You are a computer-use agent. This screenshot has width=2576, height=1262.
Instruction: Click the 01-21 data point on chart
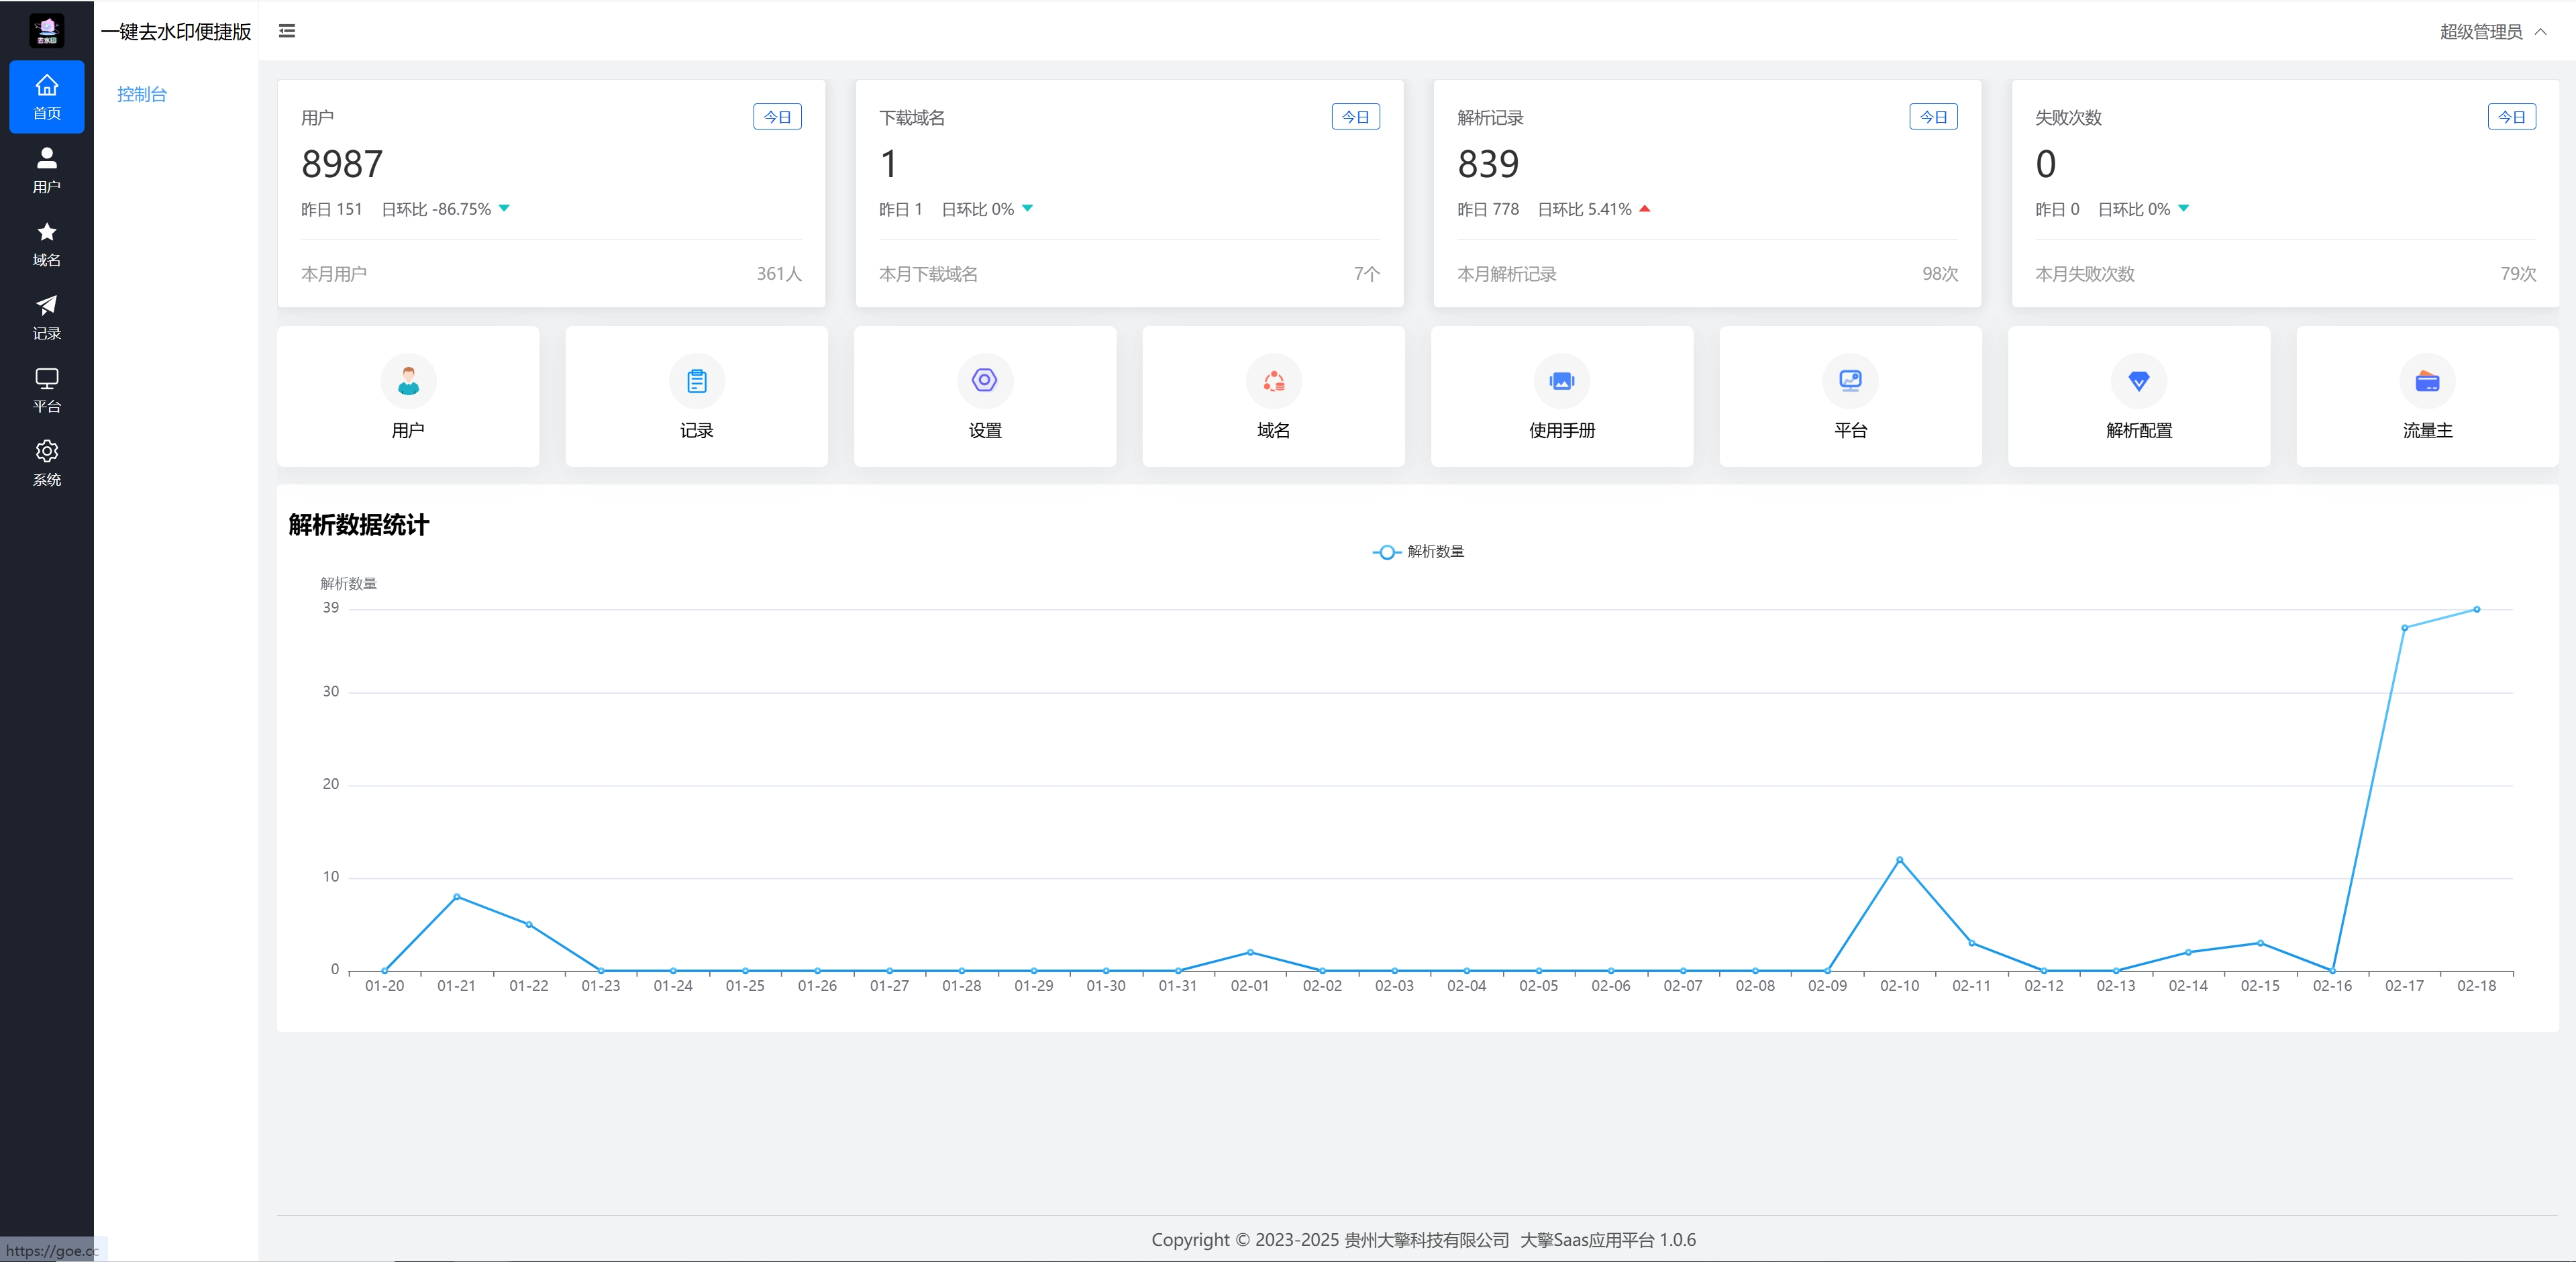[457, 897]
